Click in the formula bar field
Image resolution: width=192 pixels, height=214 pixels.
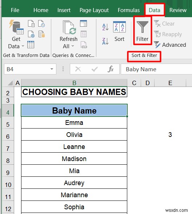[x=156, y=69]
